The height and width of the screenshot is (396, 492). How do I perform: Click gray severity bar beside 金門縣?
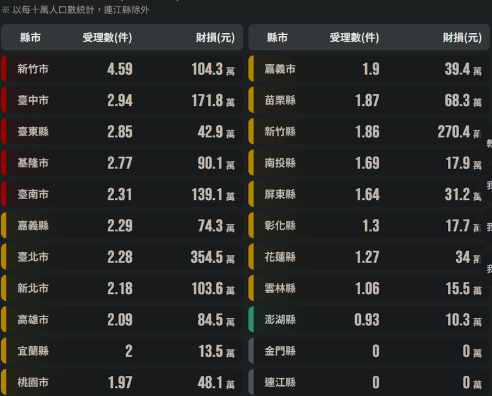(x=251, y=351)
